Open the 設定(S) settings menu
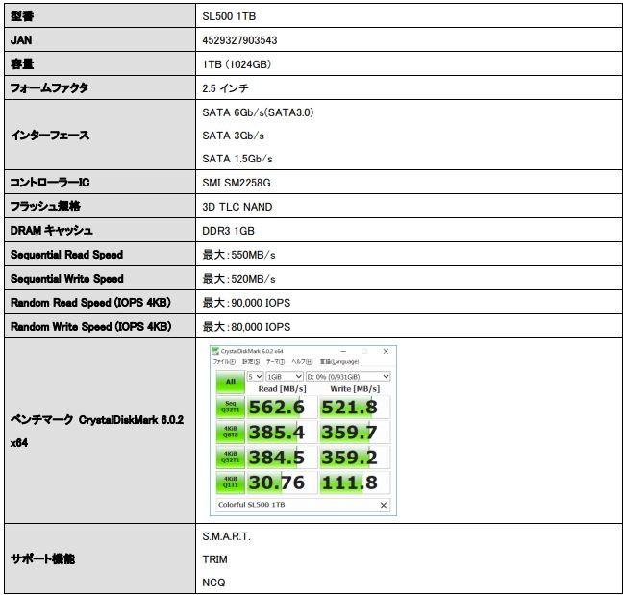Viewport: 625px width, 595px height. click(x=249, y=362)
